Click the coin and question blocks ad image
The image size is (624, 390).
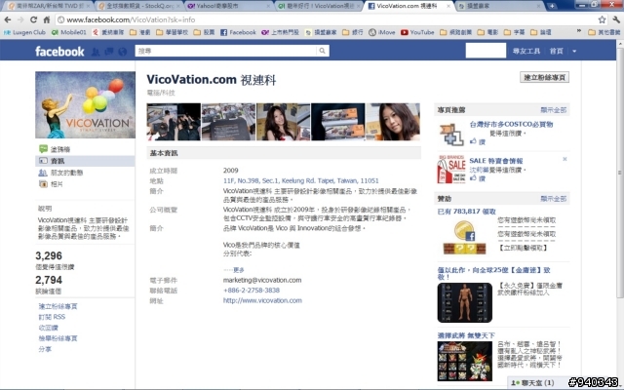[464, 237]
